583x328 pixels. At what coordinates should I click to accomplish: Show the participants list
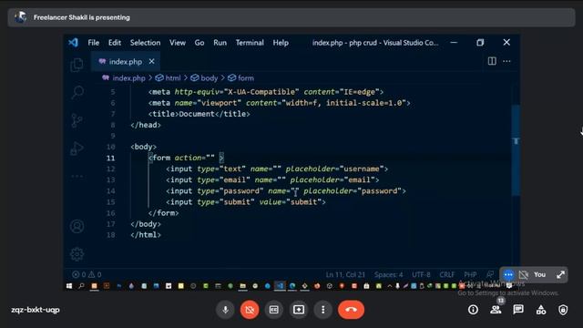click(x=496, y=310)
